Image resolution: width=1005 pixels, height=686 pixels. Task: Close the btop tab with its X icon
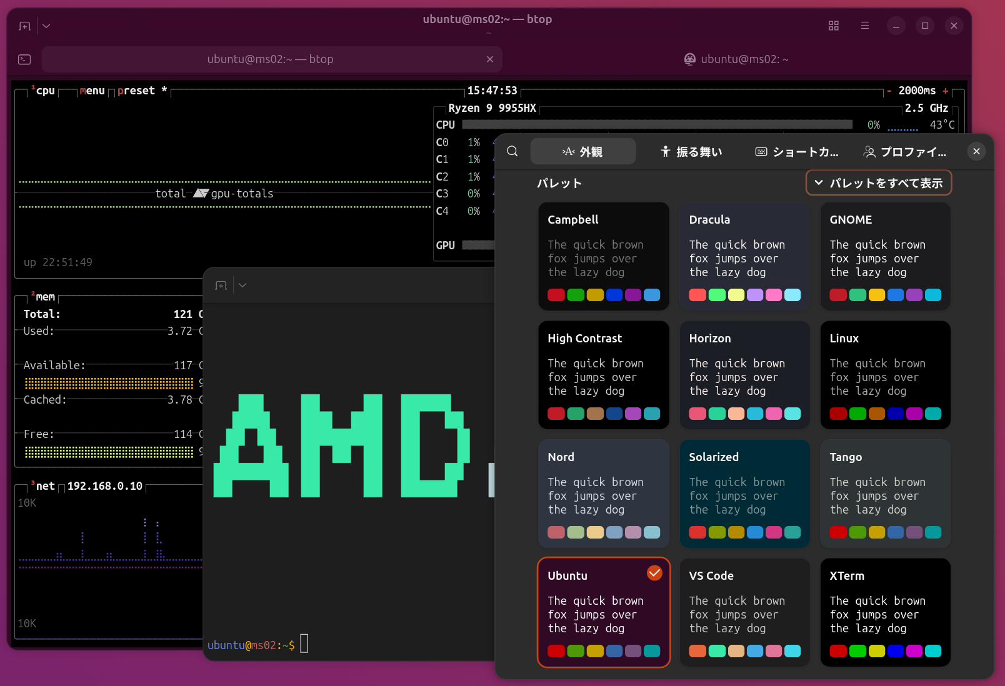489,59
